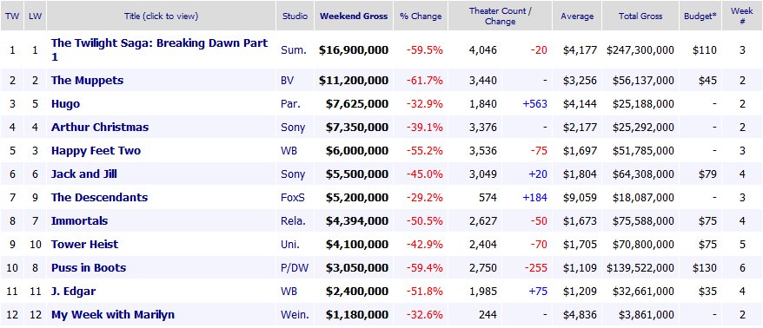Open The Twilight Saga: Breaking Dawn Part 1 link
The image size is (763, 328).
pyautogui.click(x=160, y=49)
